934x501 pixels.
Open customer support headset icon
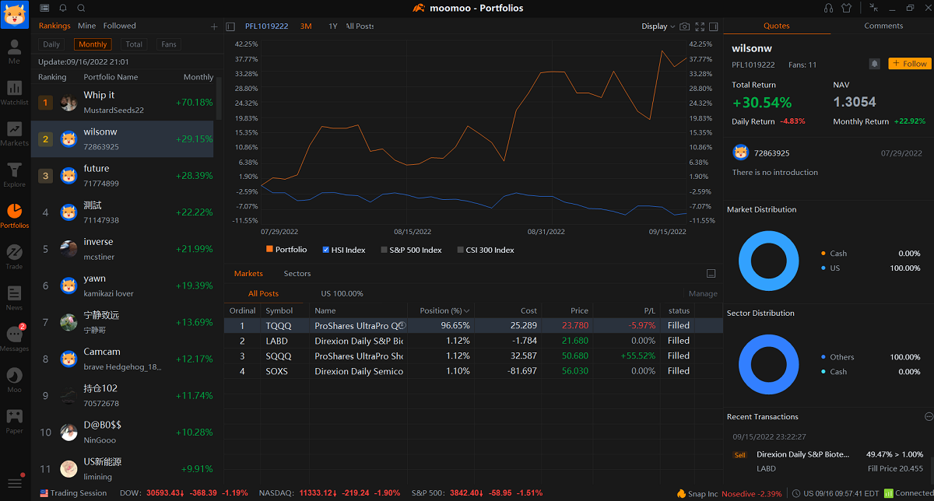(x=829, y=8)
